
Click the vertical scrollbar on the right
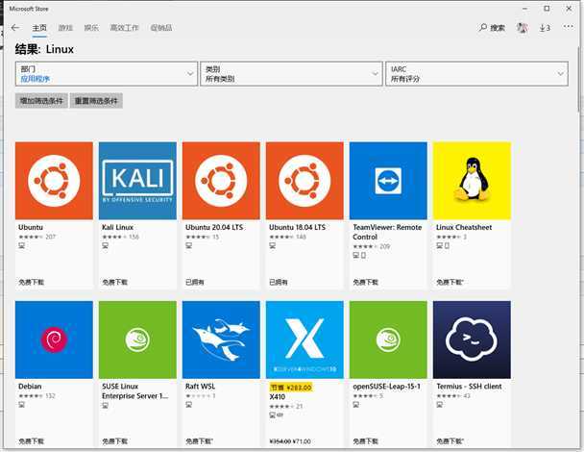[x=581, y=78]
